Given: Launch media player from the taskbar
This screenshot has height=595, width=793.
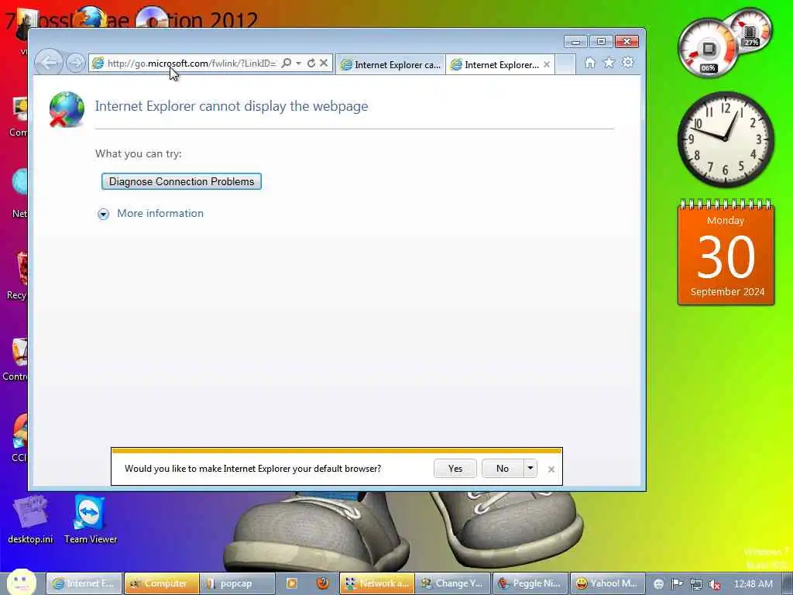Looking at the screenshot, I should 292,583.
